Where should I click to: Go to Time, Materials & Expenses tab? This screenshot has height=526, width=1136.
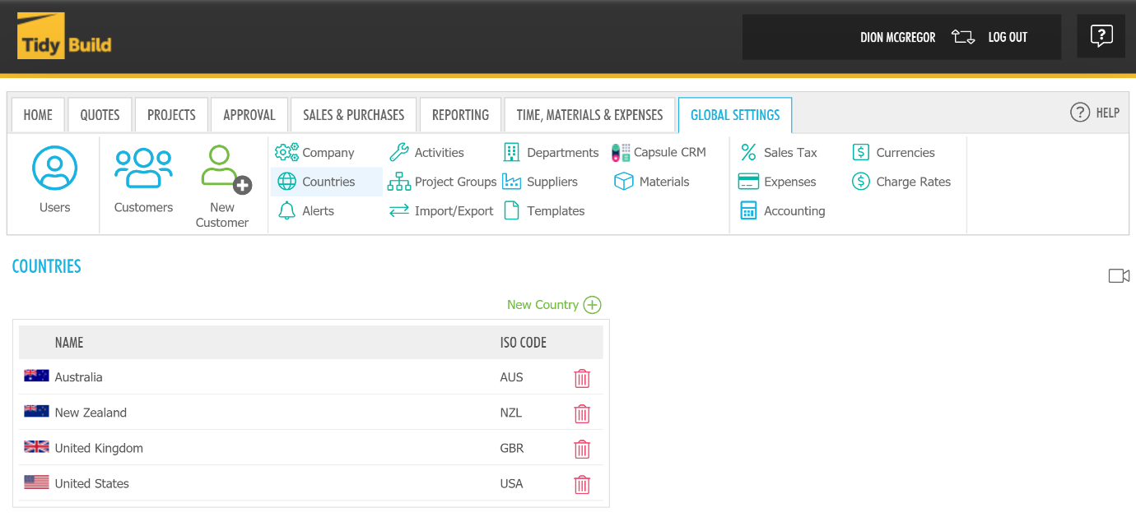pyautogui.click(x=589, y=115)
